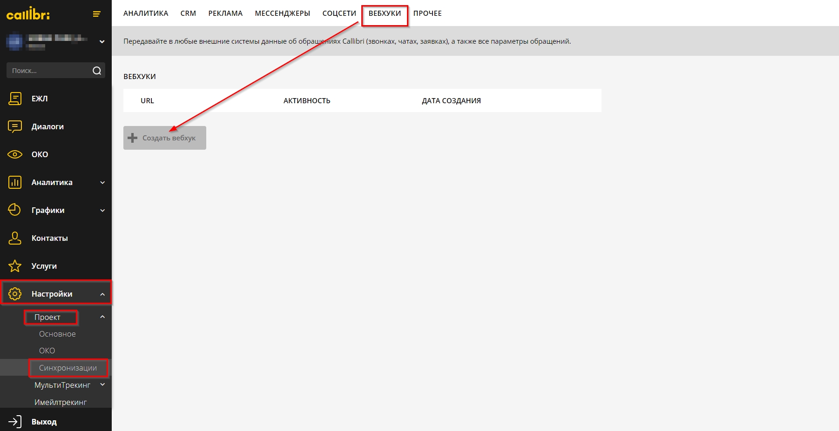Expand the account profile dropdown chevron

point(102,42)
